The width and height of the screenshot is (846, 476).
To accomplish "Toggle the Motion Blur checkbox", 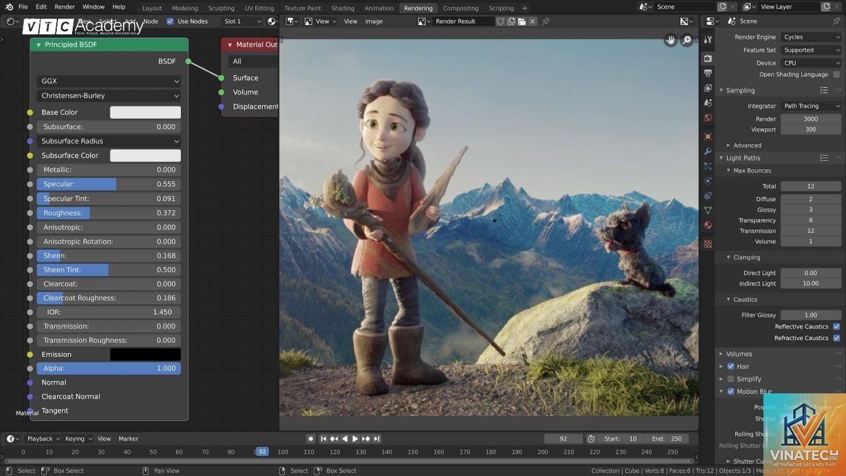I will coord(730,391).
